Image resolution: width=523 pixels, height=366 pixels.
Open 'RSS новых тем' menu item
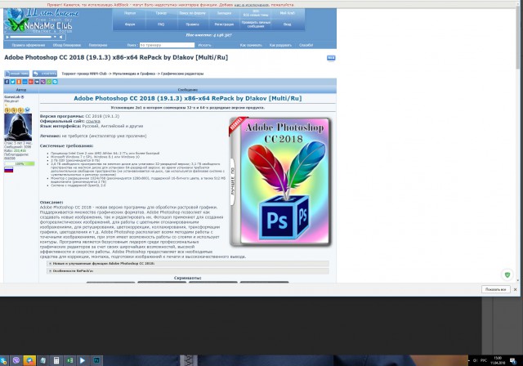[256, 13]
